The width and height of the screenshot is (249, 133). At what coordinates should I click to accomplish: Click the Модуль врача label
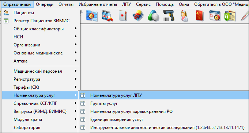(28, 119)
